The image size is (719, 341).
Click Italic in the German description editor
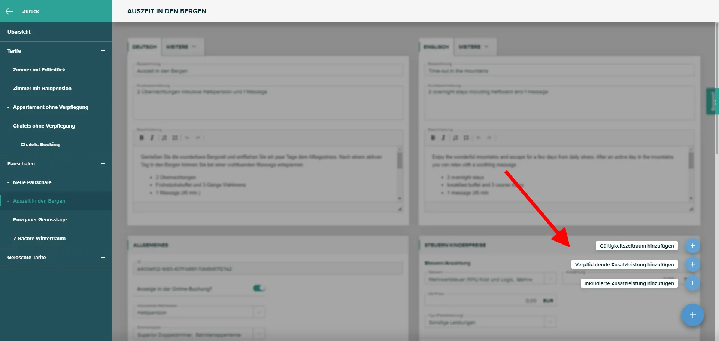point(152,138)
